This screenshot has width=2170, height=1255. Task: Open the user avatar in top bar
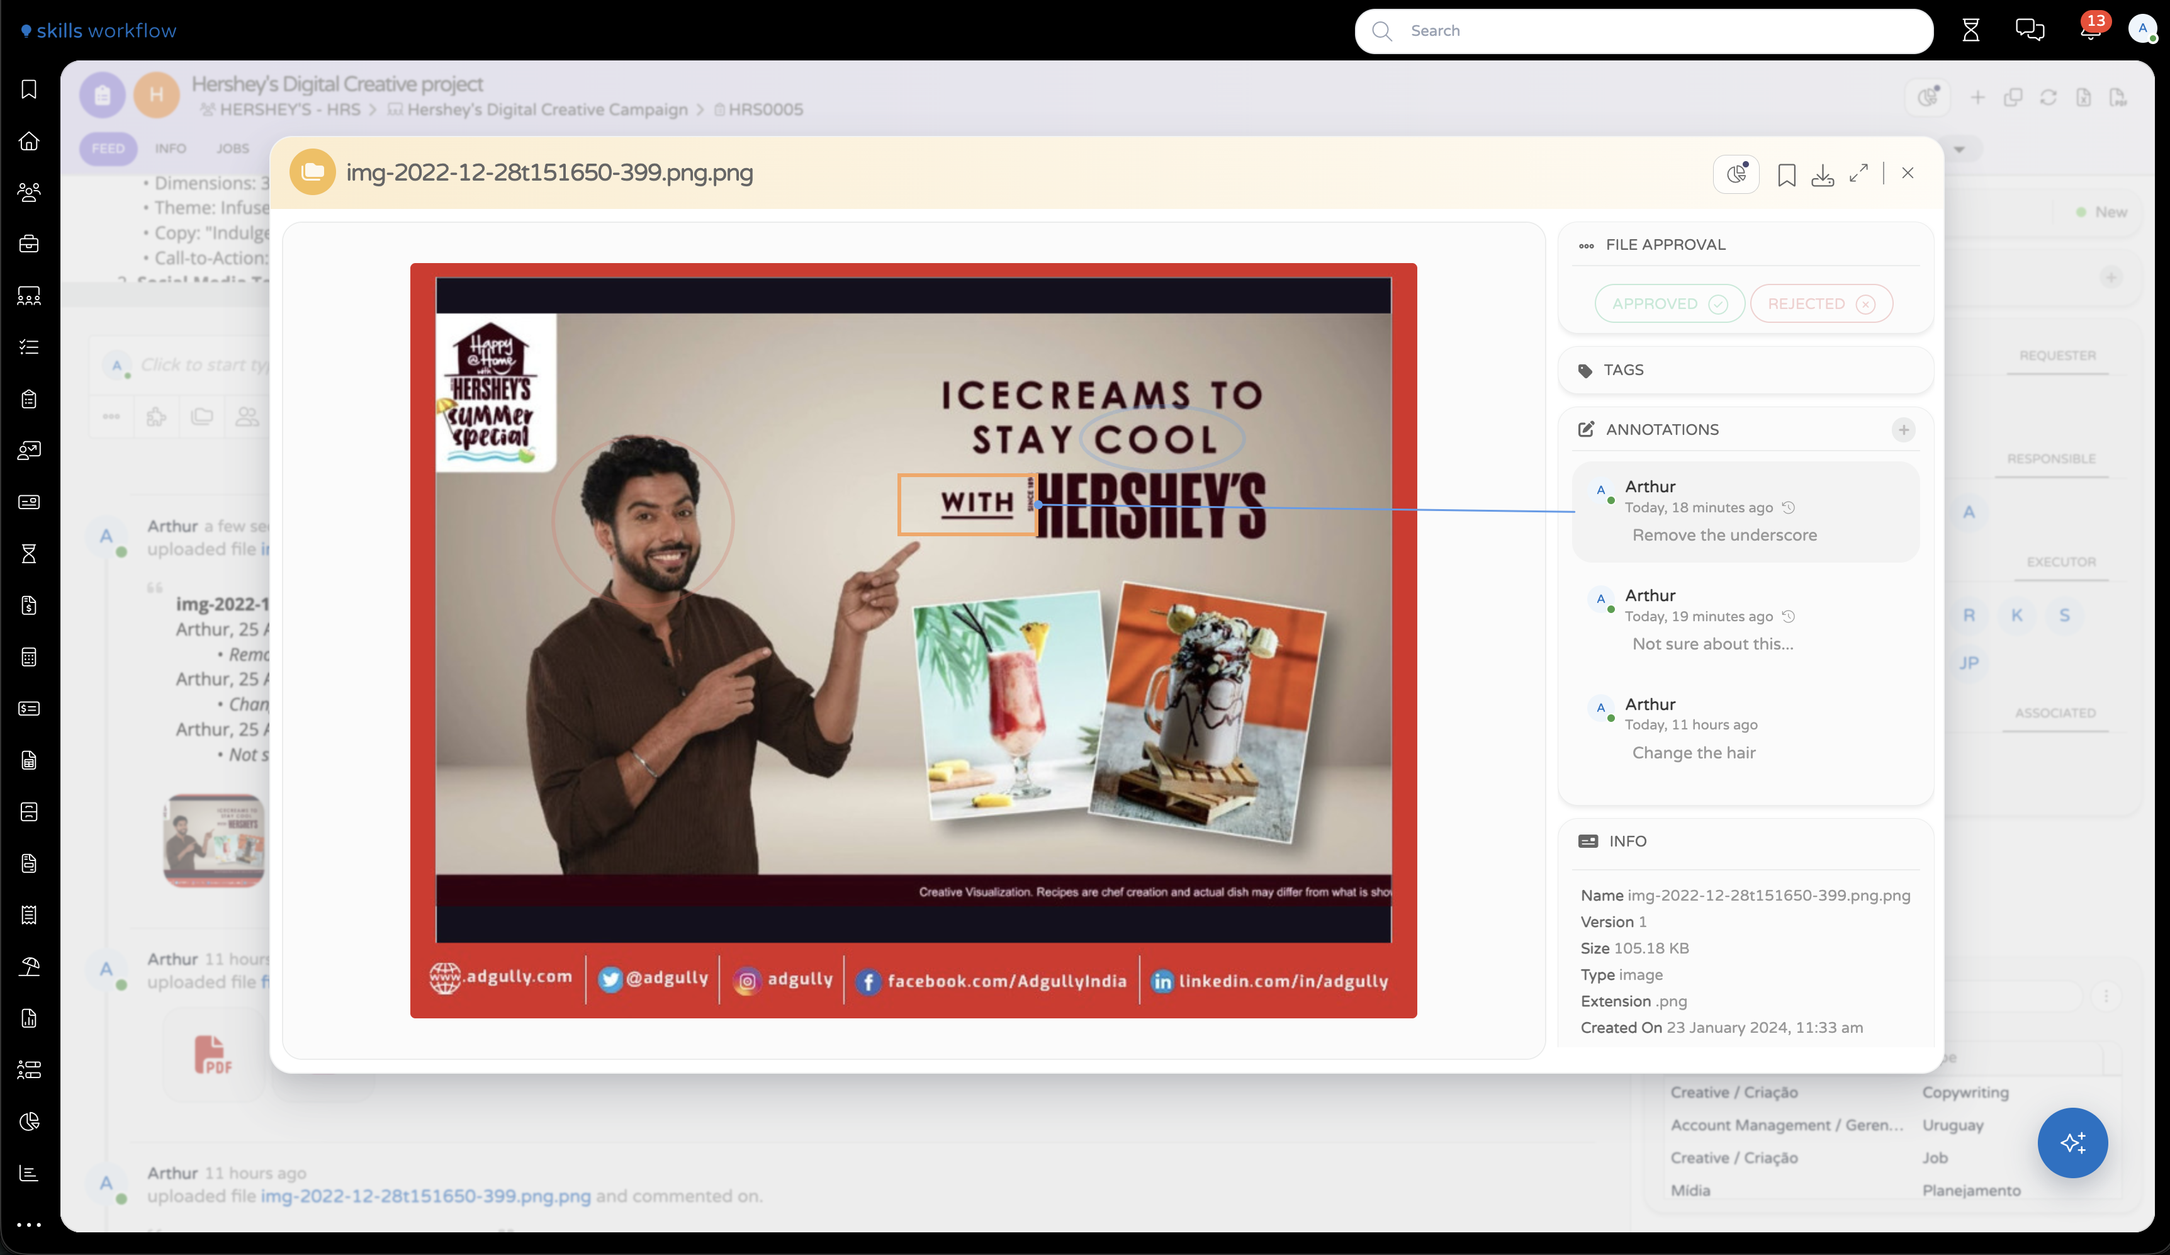tap(2144, 30)
